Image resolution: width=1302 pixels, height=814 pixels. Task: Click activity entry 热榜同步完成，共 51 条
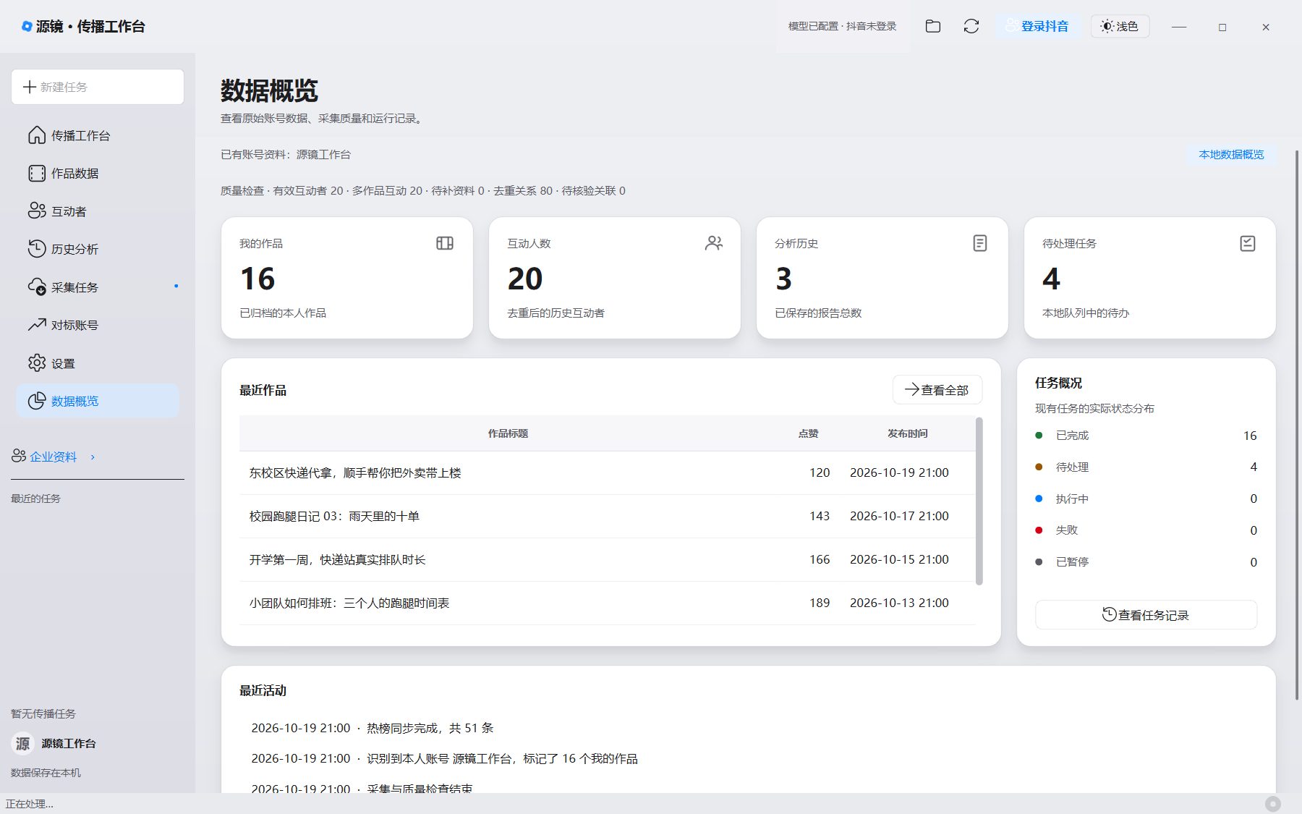coord(373,728)
